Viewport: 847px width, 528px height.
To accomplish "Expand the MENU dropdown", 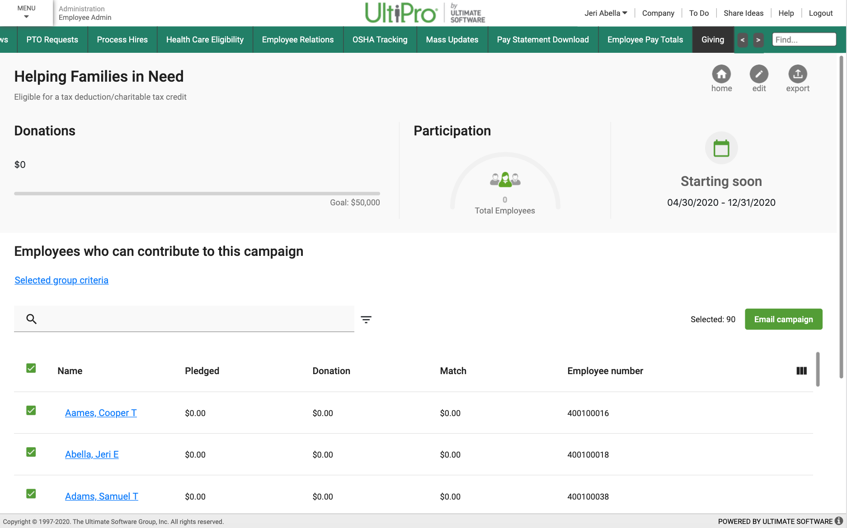I will pos(26,12).
